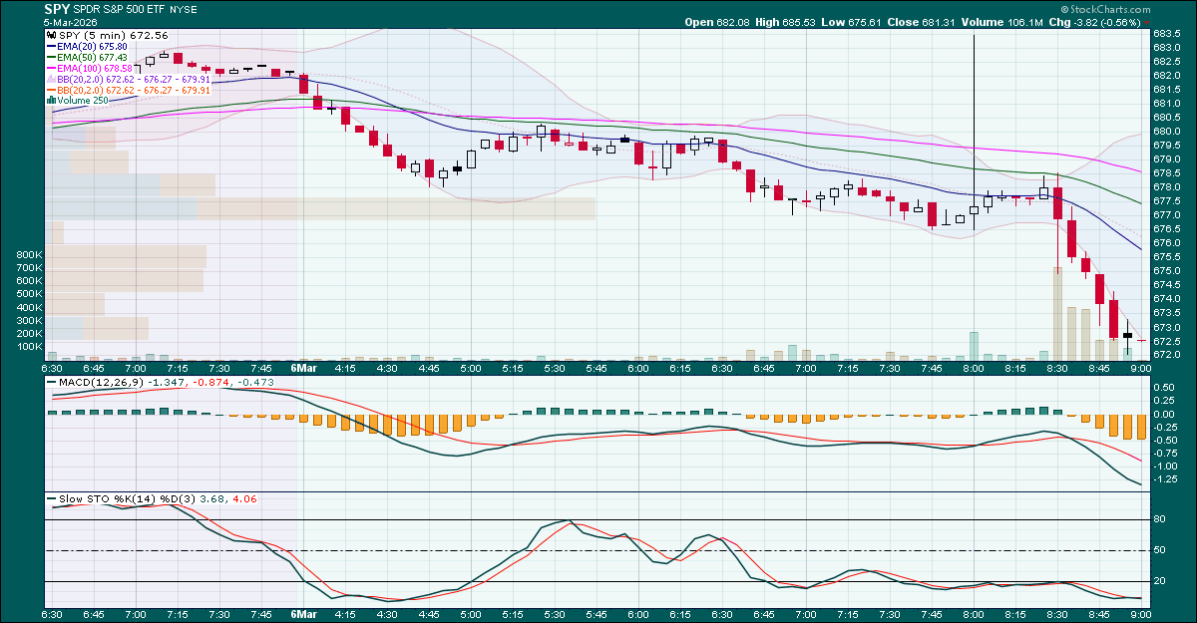Viewport: 1197px width, 623px height.
Task: Click the 675.0 price axis label
Action: (1167, 270)
